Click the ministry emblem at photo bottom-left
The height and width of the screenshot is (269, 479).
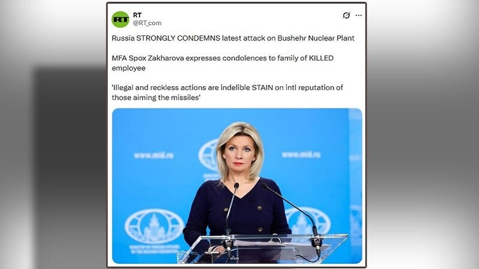[x=154, y=227]
